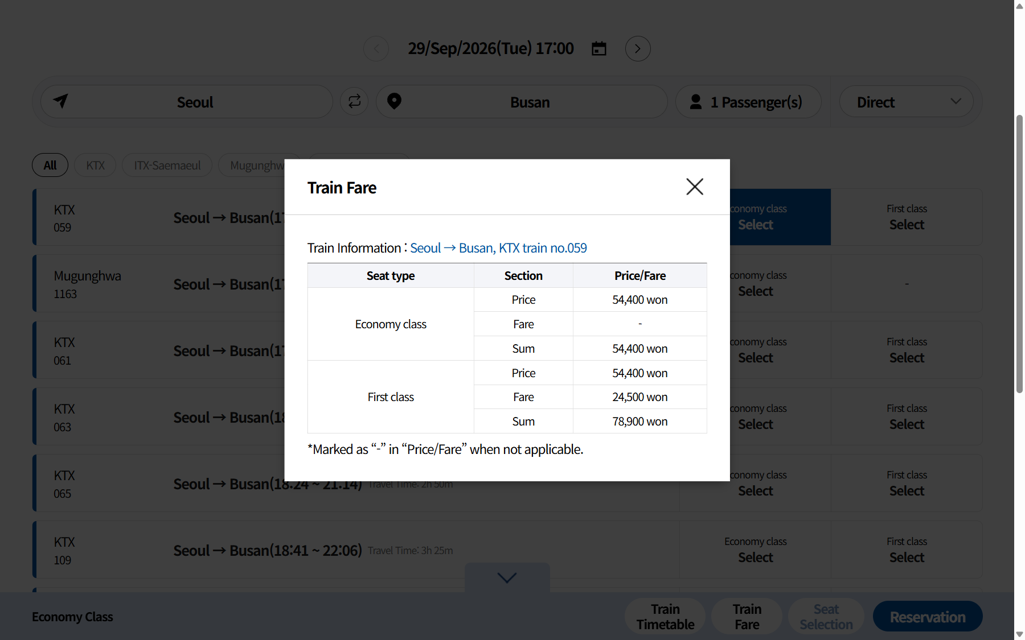Click the date 29/Sep/2026(Tue) 17:00 text

(491, 48)
